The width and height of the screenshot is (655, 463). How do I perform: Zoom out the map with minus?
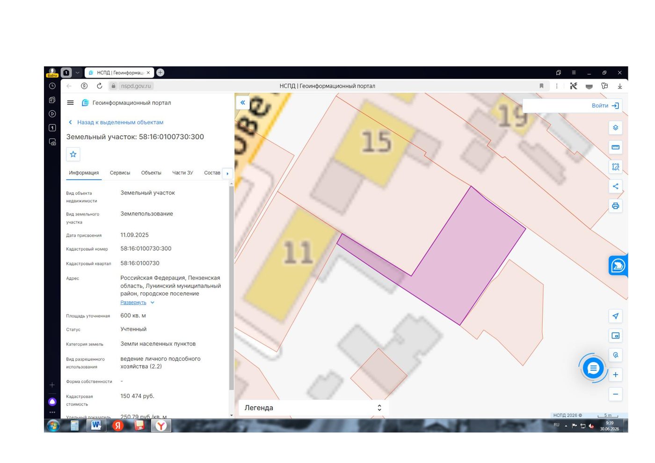(615, 394)
